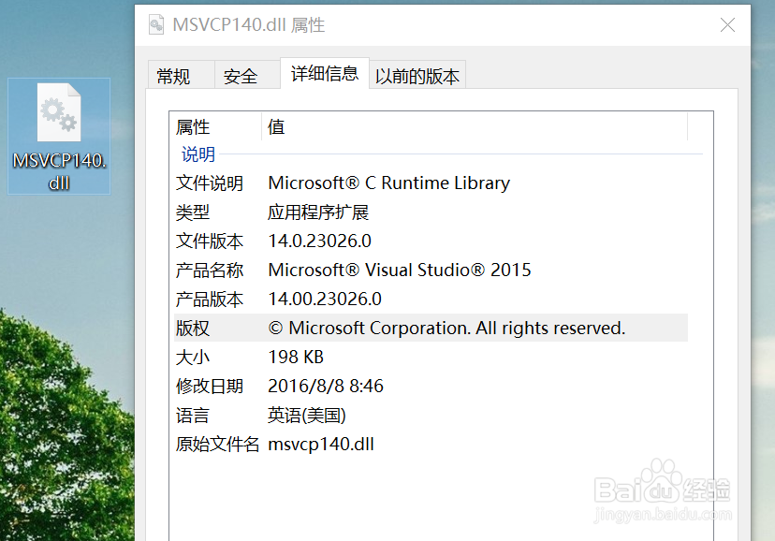Select the 大小 property label
This screenshot has height=541, width=775.
[x=193, y=358]
